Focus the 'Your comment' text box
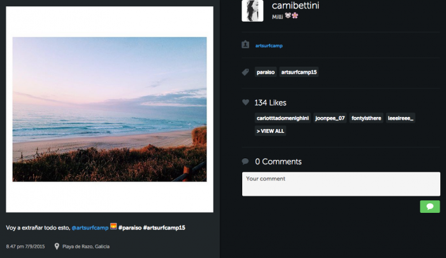The height and width of the screenshot is (258, 446). 341,184
